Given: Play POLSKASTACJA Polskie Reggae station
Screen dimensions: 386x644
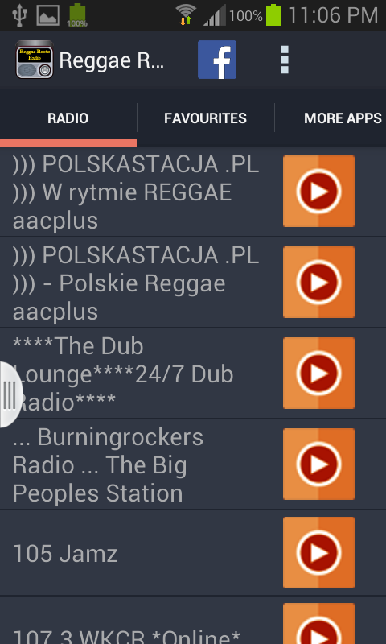Looking at the screenshot, I should (x=318, y=283).
